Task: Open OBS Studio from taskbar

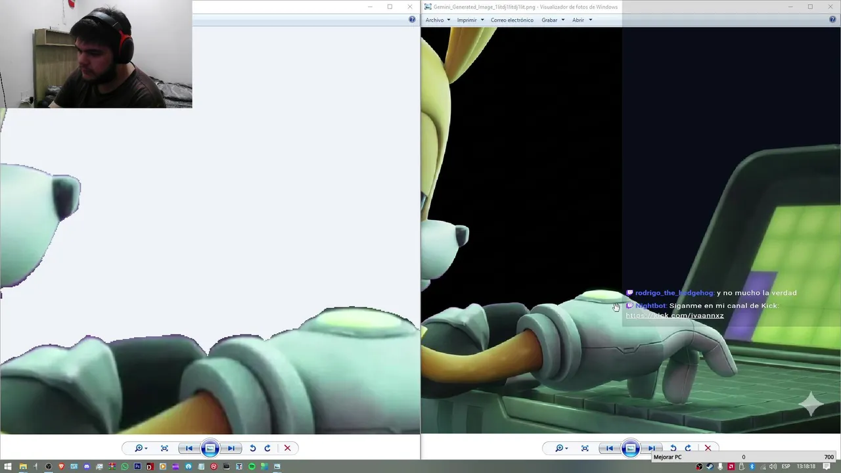Action: tap(48, 466)
